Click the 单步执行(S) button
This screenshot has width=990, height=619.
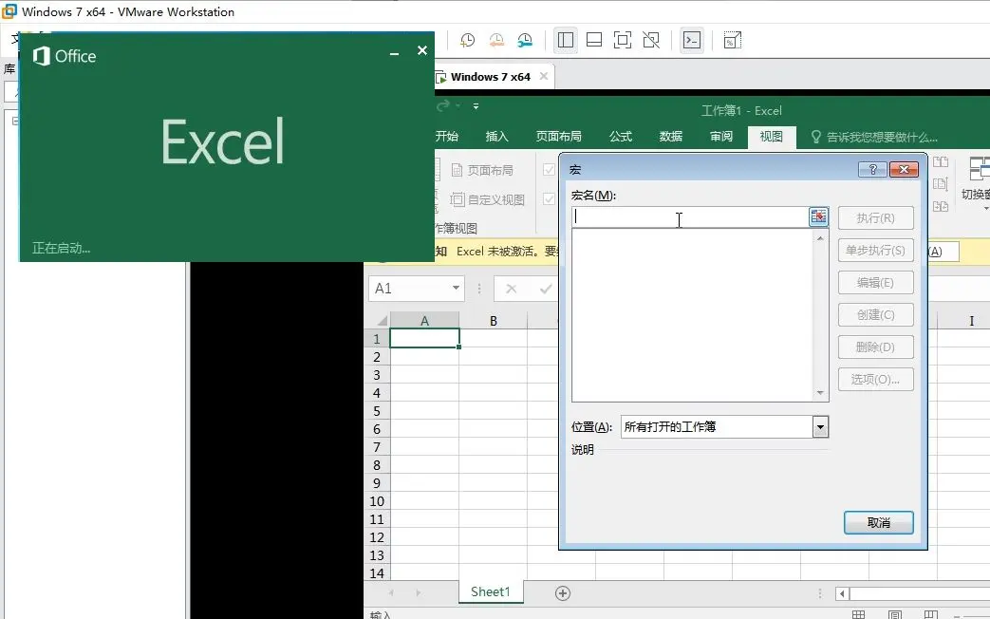click(x=876, y=250)
